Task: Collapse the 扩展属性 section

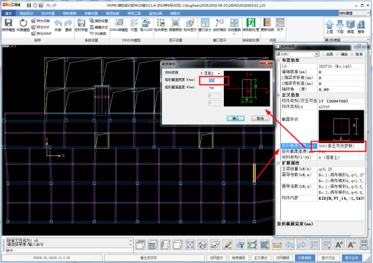Action: point(278,163)
